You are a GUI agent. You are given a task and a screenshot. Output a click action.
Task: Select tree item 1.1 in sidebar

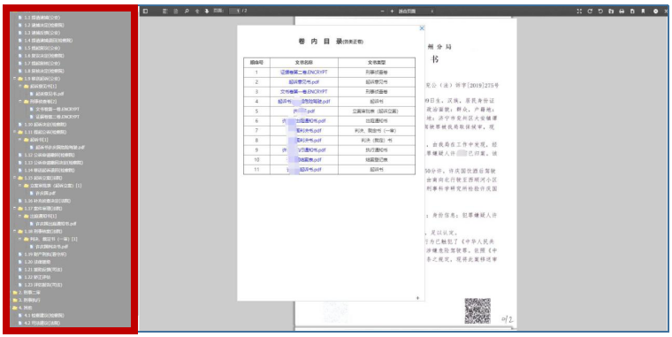pos(42,18)
